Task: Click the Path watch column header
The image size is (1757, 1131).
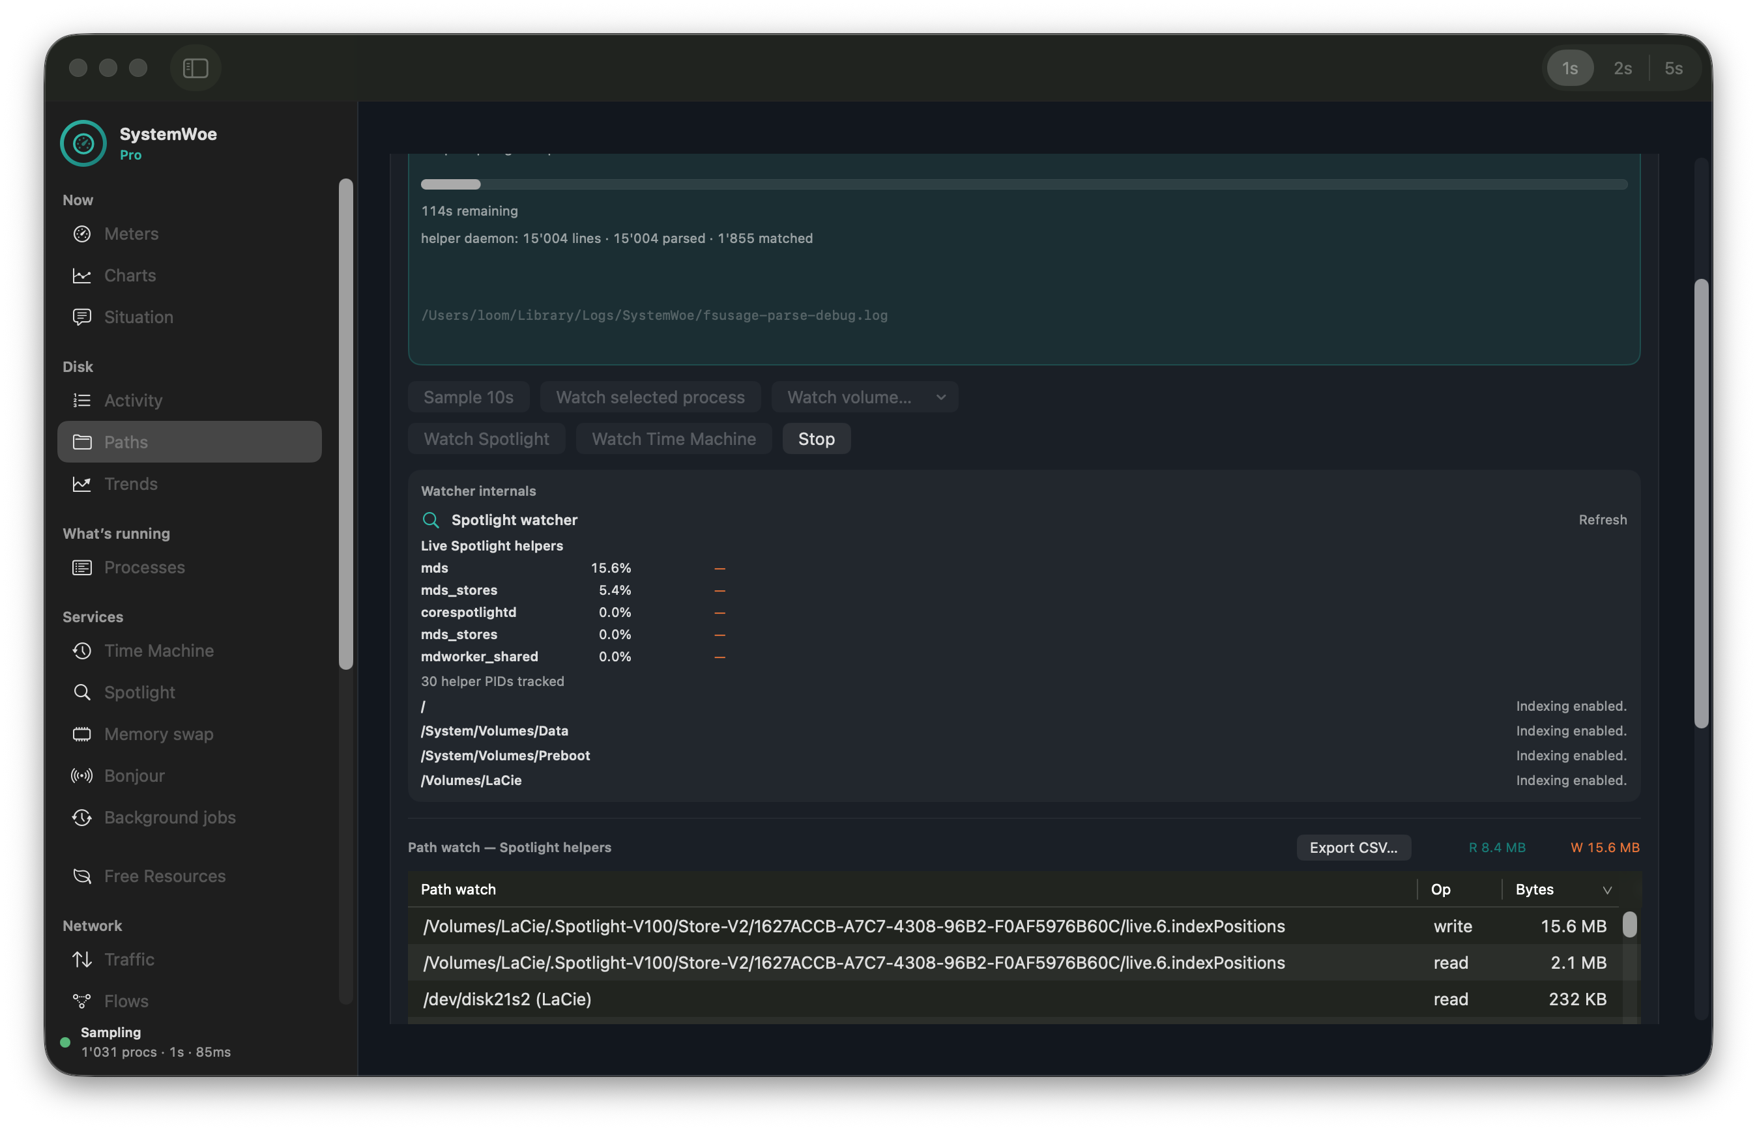Action: pyautogui.click(x=912, y=890)
